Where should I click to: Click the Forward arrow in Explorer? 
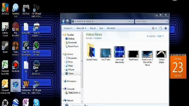point(67,21)
